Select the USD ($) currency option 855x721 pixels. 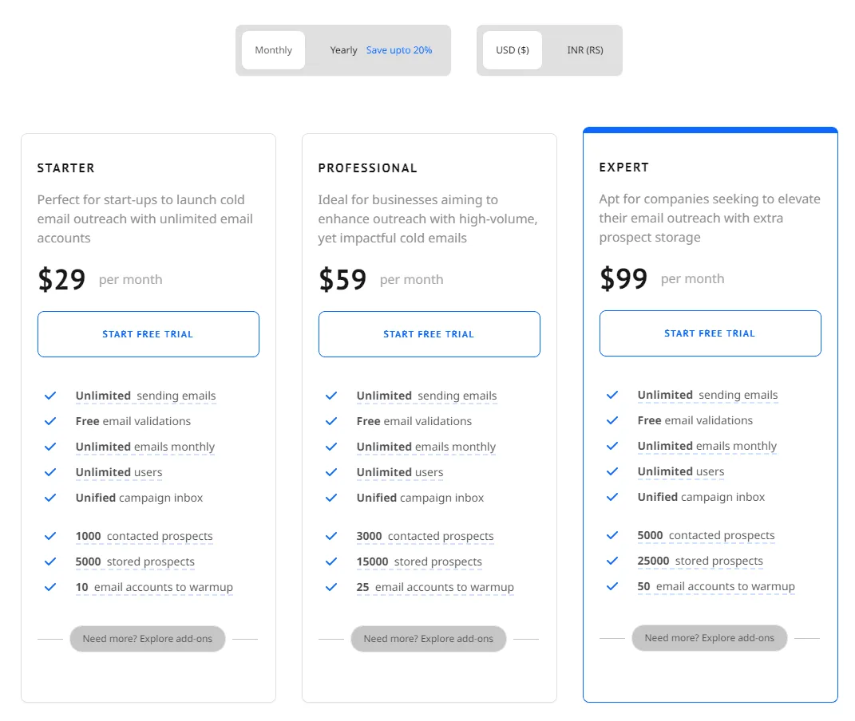[x=513, y=49]
